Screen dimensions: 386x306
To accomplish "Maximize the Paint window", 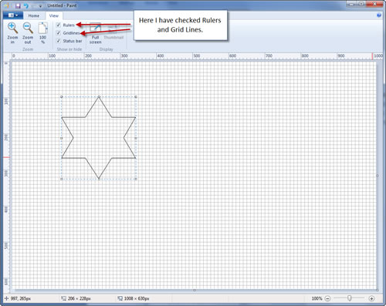I will click(x=361, y=4).
